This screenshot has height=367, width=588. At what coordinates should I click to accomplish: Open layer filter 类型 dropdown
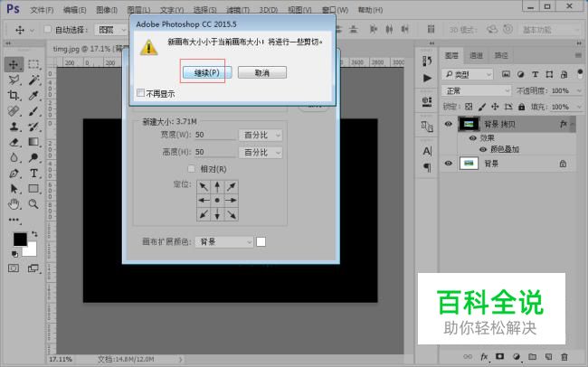468,74
